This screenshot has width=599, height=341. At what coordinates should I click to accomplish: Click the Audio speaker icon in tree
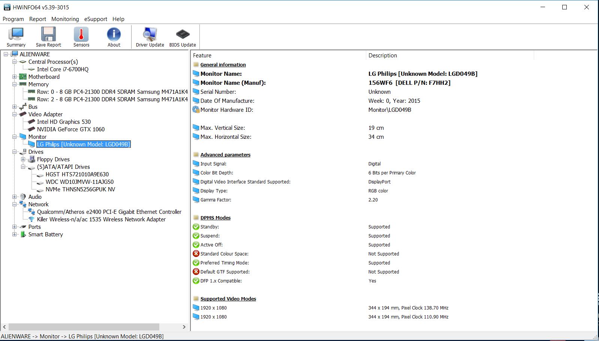23,197
